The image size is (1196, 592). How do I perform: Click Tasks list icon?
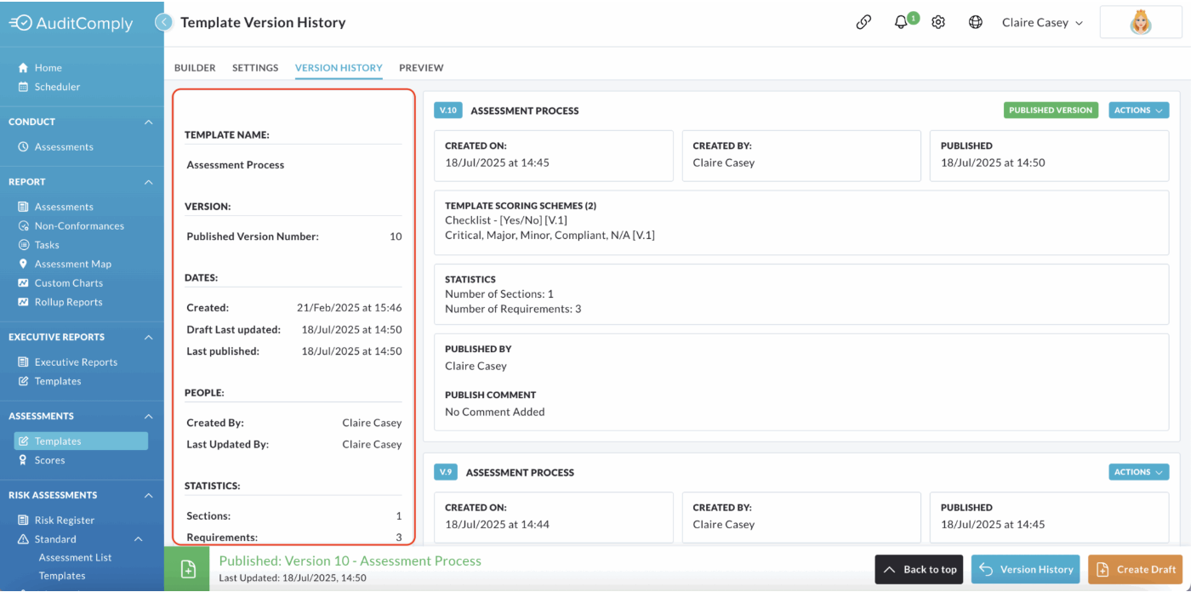[x=24, y=245]
